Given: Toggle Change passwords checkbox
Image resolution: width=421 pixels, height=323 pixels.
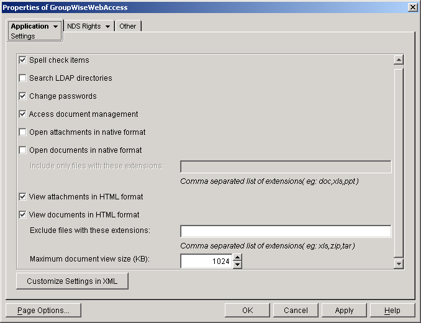Looking at the screenshot, I should coord(22,96).
